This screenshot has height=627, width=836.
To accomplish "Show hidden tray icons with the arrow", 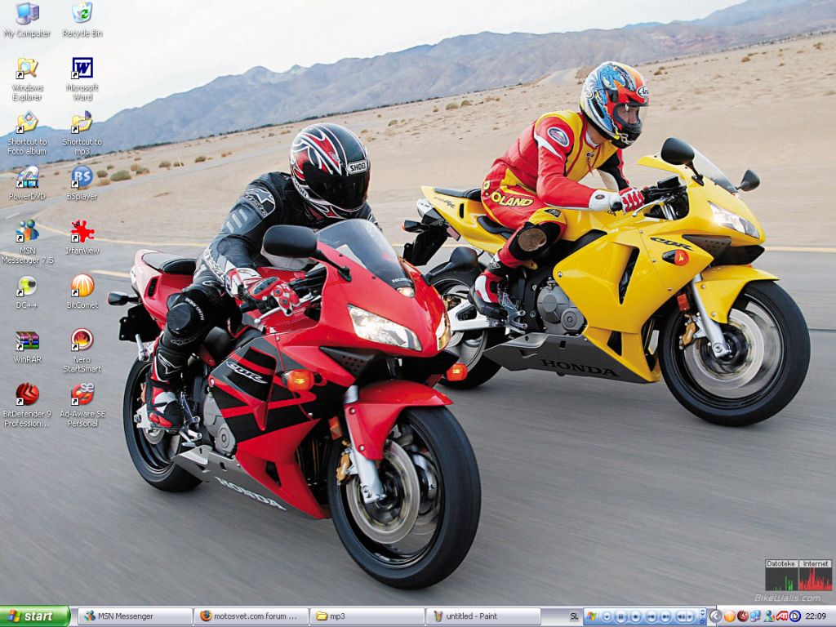I will tap(715, 617).
